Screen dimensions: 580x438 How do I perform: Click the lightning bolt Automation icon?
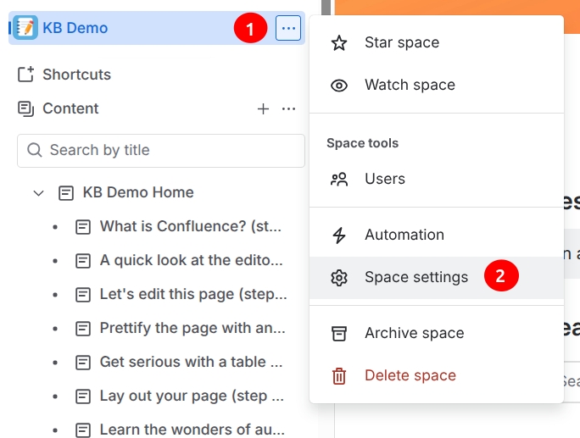[x=339, y=236]
